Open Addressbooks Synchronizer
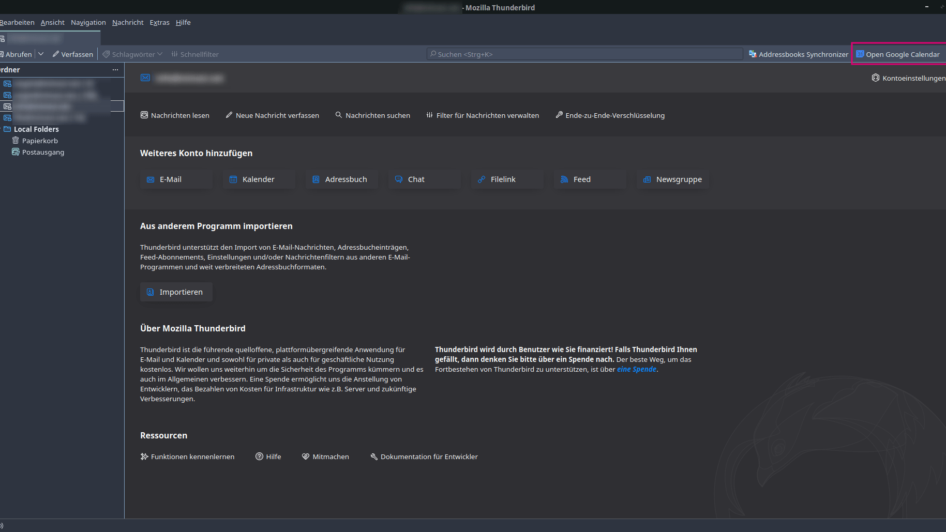 click(x=798, y=54)
